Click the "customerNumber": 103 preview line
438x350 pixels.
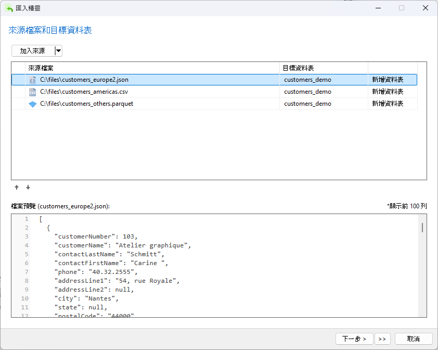click(96, 236)
